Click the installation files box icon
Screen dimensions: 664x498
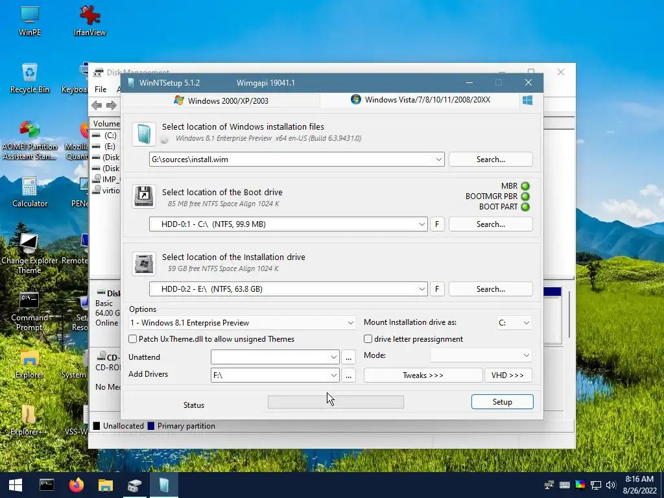pyautogui.click(x=143, y=134)
